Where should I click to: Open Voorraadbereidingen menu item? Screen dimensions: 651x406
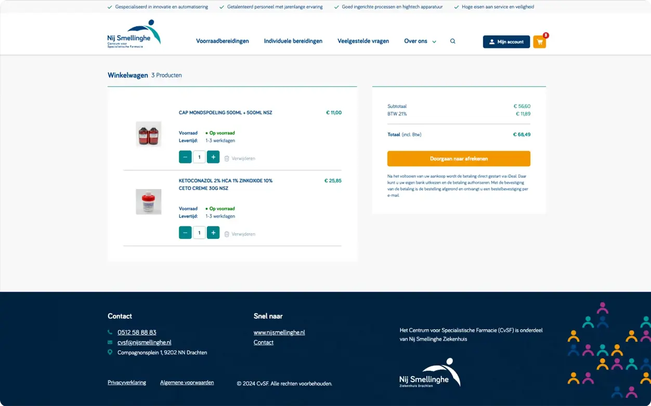tap(222, 42)
